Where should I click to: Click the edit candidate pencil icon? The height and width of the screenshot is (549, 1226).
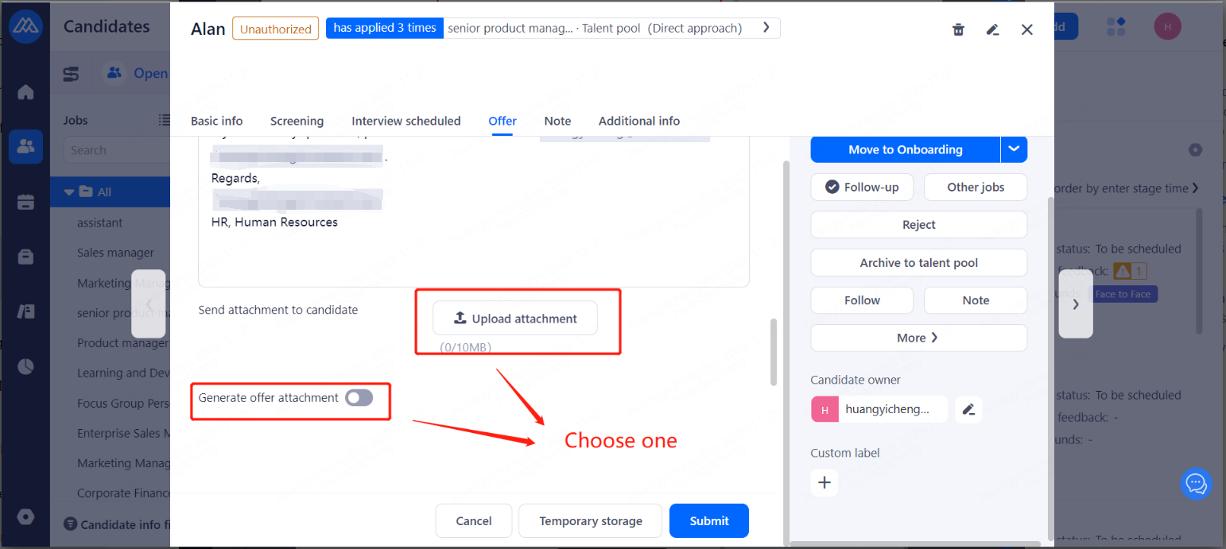click(x=992, y=29)
